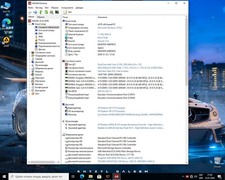Select Сумарна інформація in the tree
This screenshot has width=225, height=180.
(x=49, y=27)
